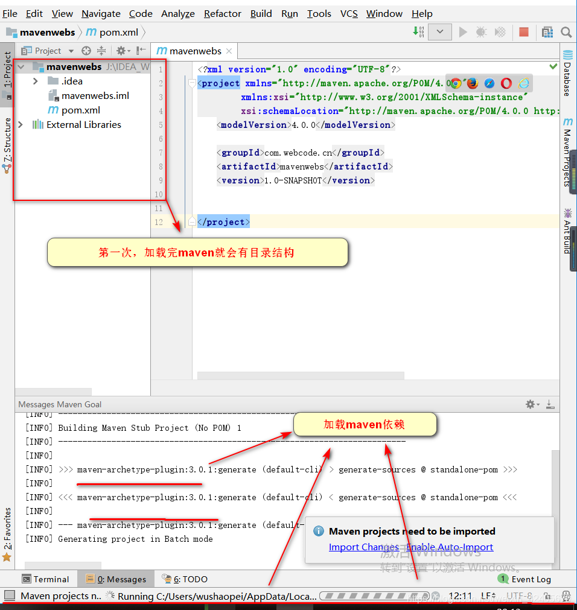This screenshot has width=577, height=610.
Task: Click the Messages panel horizontal scrollbar
Action: 63,565
